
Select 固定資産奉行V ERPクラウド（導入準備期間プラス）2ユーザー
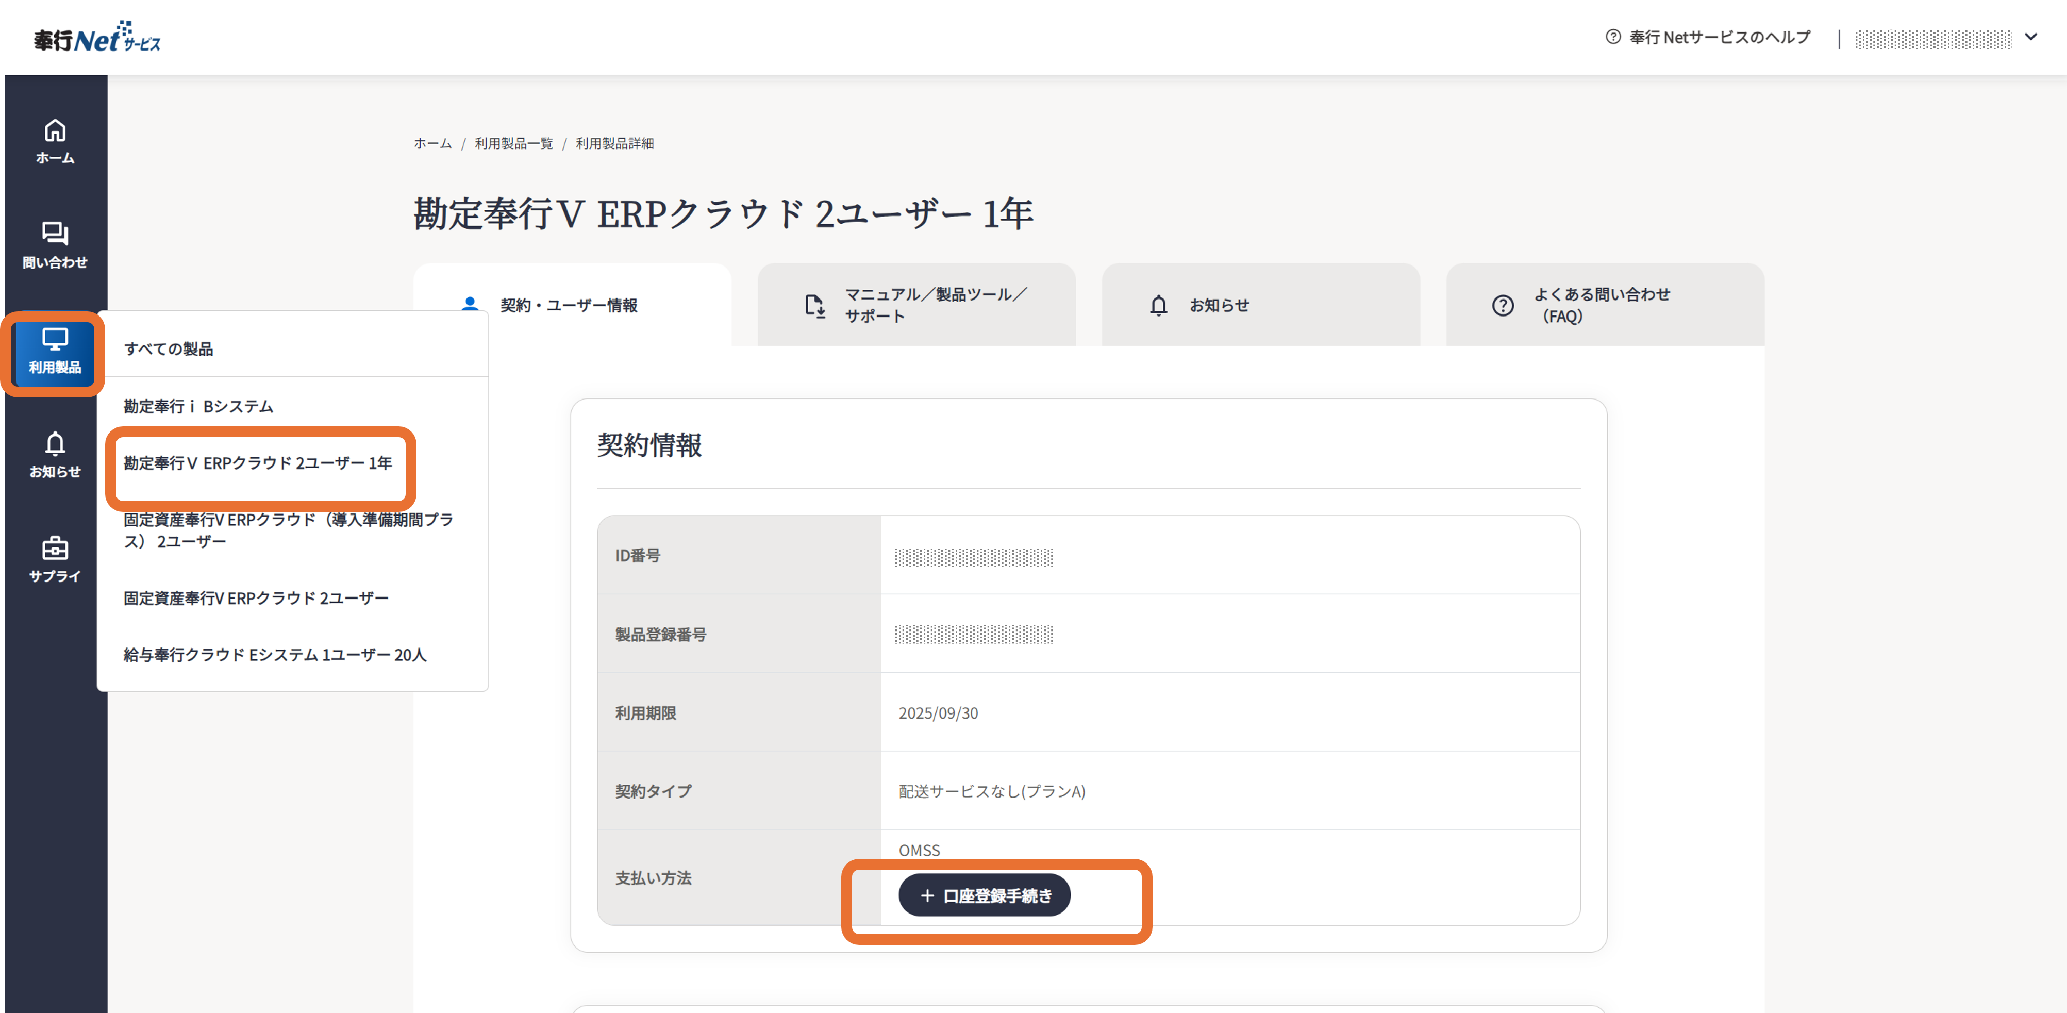(x=293, y=530)
